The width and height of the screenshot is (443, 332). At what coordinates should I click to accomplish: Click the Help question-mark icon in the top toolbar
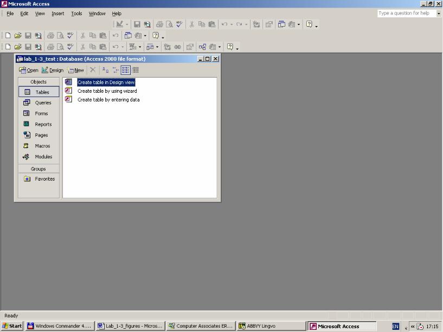pos(309,24)
